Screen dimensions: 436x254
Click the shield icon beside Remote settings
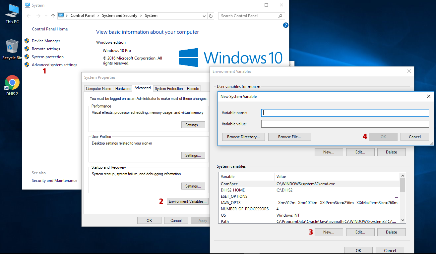click(27, 49)
